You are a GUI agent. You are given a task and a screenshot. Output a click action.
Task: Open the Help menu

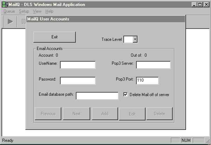49,11
